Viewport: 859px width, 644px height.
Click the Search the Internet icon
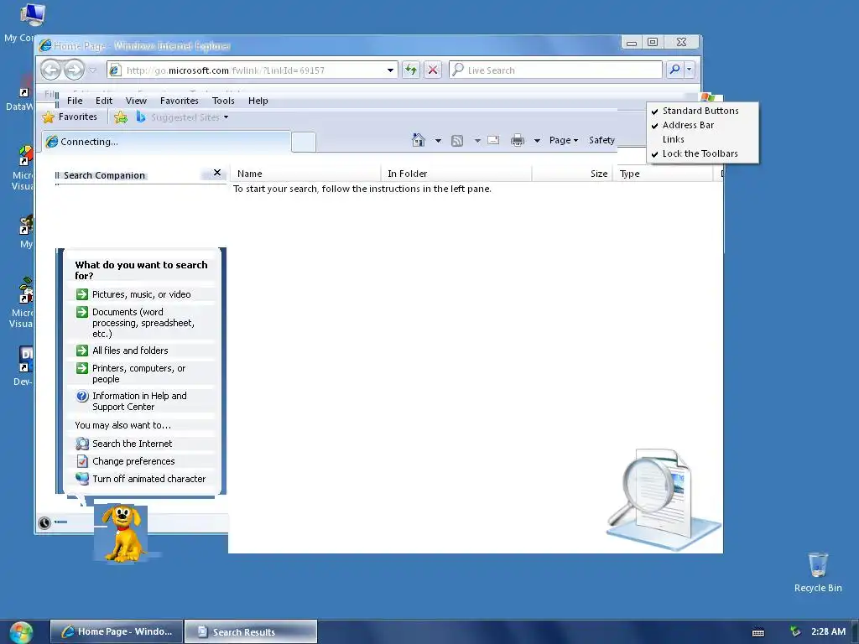82,444
